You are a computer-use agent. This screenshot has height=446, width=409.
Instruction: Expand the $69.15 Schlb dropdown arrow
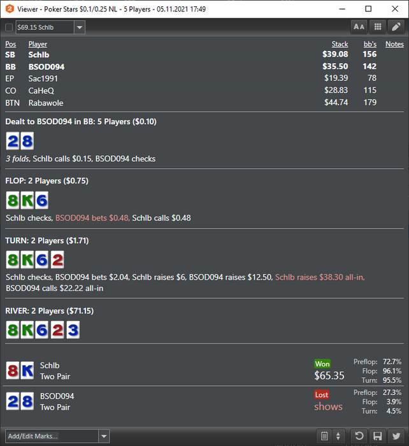tap(80, 27)
